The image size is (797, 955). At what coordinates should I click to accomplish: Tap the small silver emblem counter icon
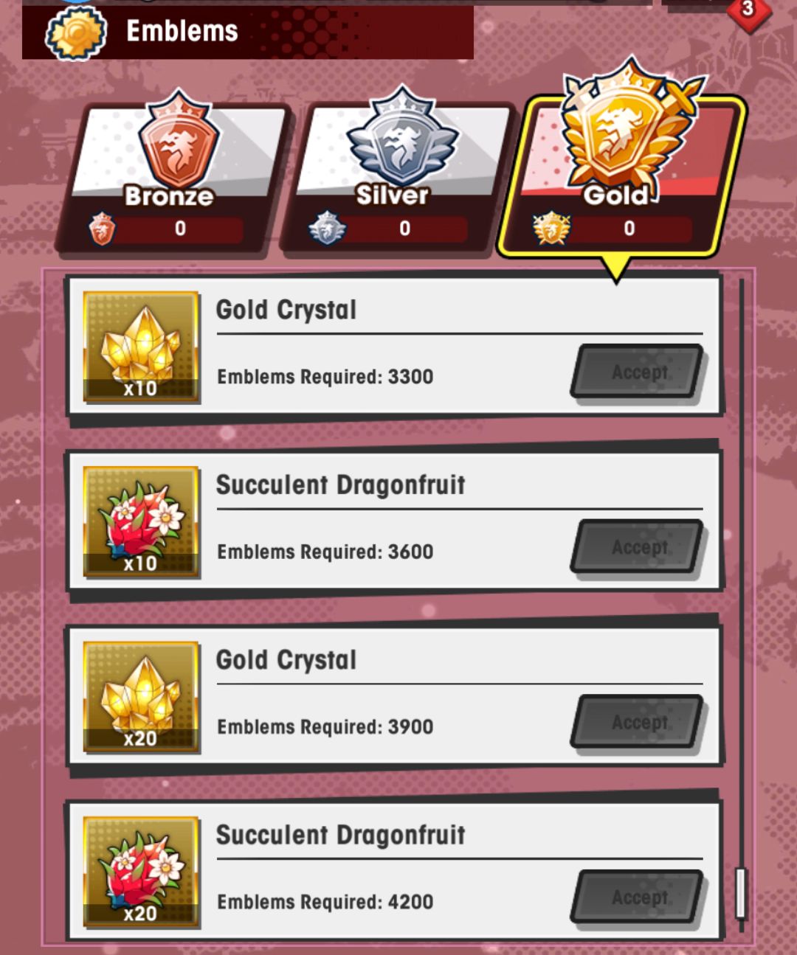coord(327,229)
